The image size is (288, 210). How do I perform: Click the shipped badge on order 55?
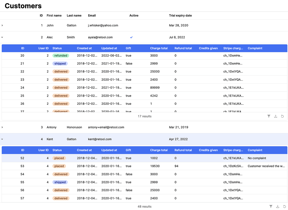(60, 182)
